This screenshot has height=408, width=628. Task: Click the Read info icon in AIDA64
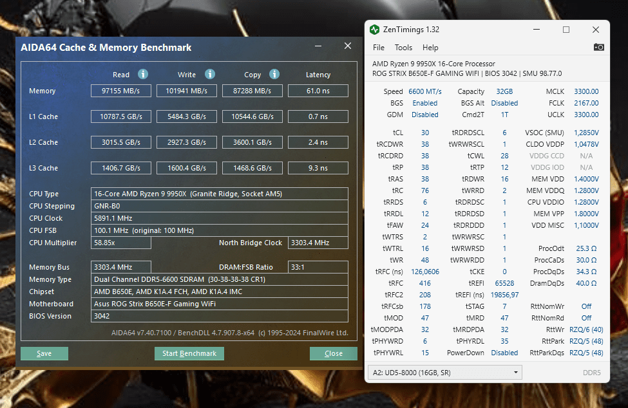pyautogui.click(x=143, y=74)
